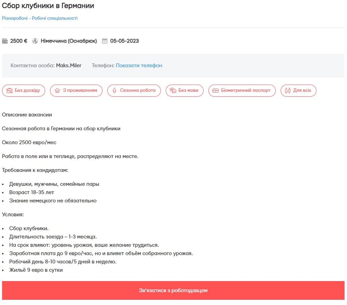Click the bell icon in 'Сезонна робота' tag

tap(114, 91)
